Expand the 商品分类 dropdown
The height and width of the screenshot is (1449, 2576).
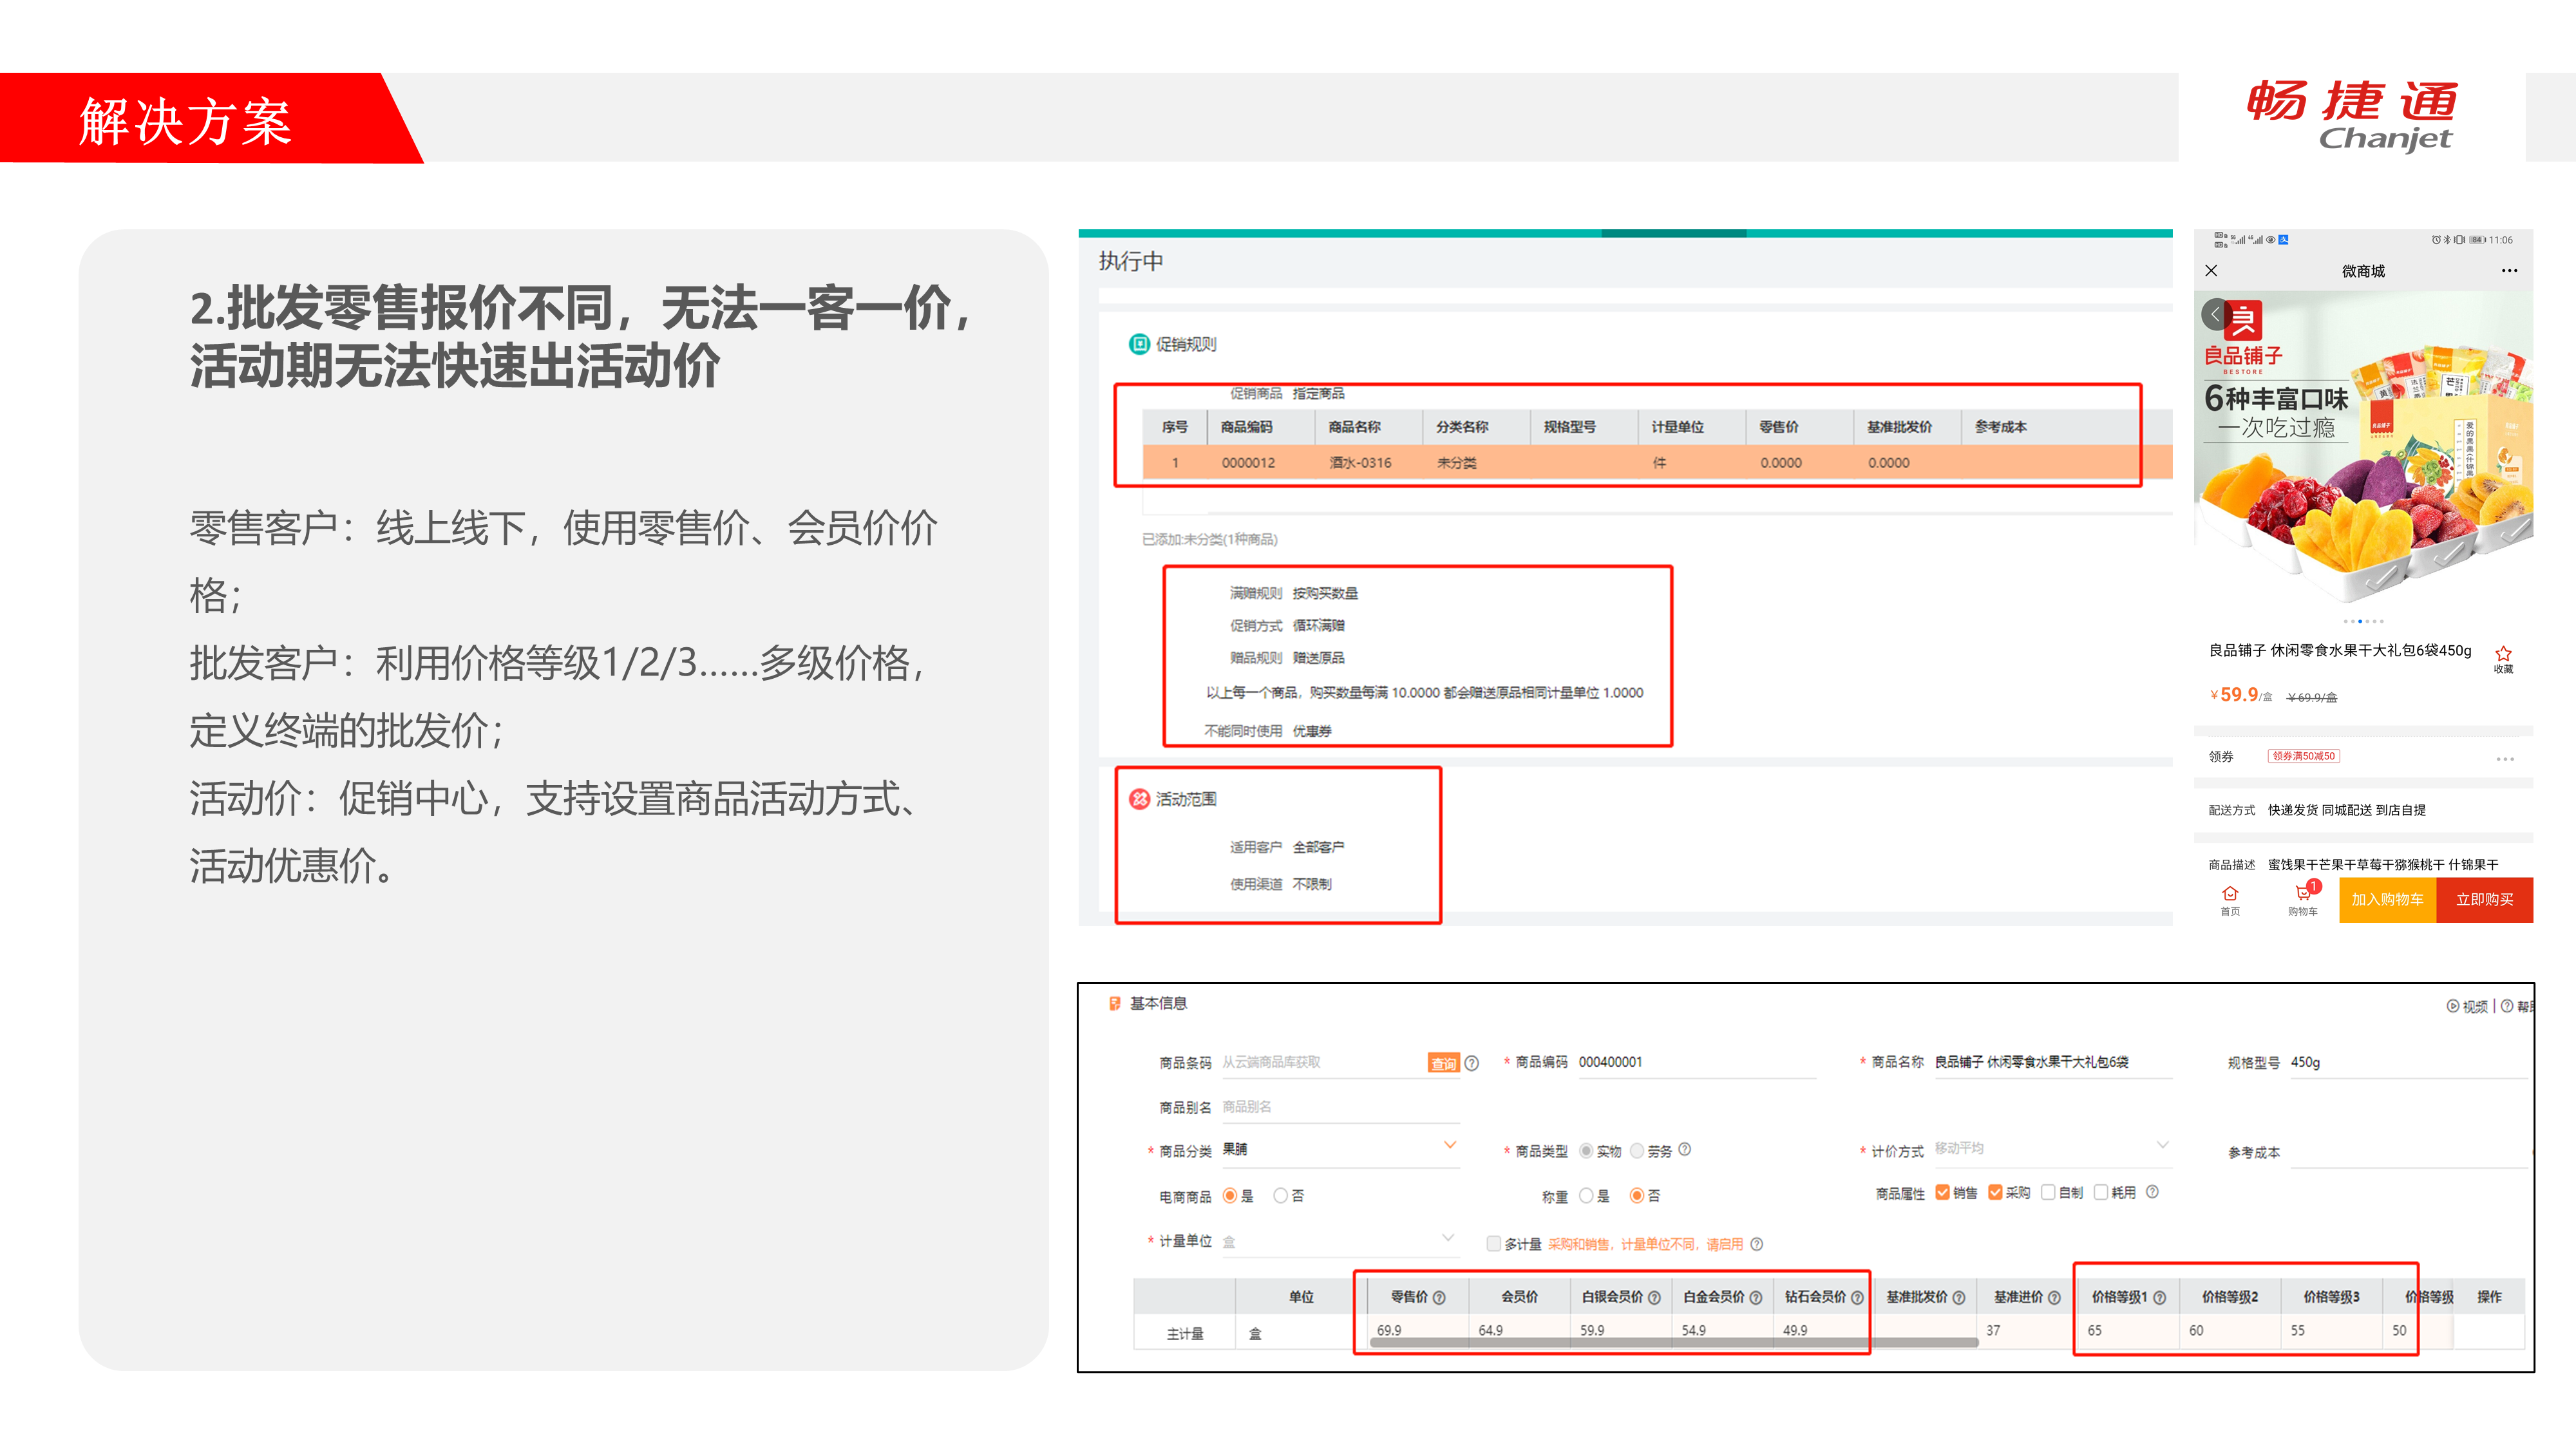[x=1449, y=1146]
